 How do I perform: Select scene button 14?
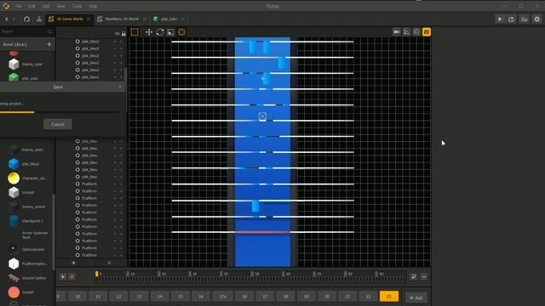pyautogui.click(x=160, y=297)
